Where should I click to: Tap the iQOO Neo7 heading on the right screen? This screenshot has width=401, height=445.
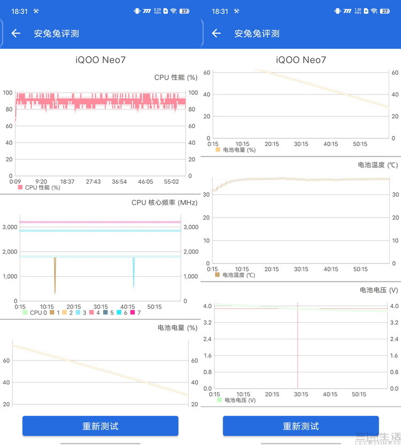[x=301, y=60]
